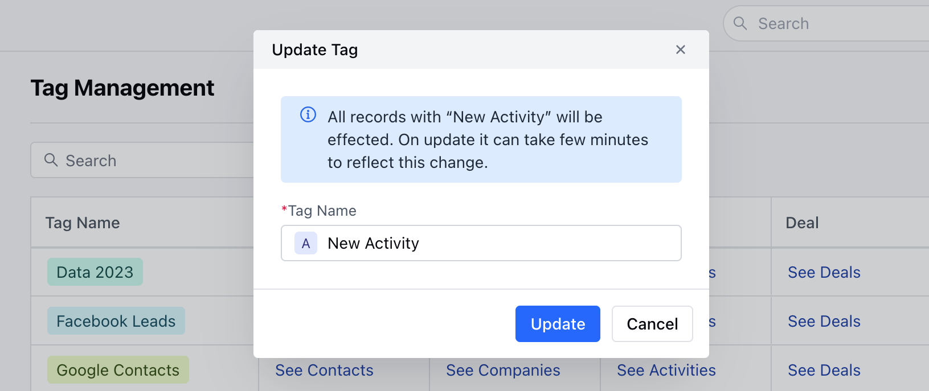Click the letter A tag icon
Image resolution: width=929 pixels, height=391 pixels.
[x=306, y=244]
